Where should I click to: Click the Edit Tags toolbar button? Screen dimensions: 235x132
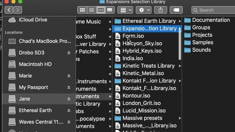tap(176, 10)
